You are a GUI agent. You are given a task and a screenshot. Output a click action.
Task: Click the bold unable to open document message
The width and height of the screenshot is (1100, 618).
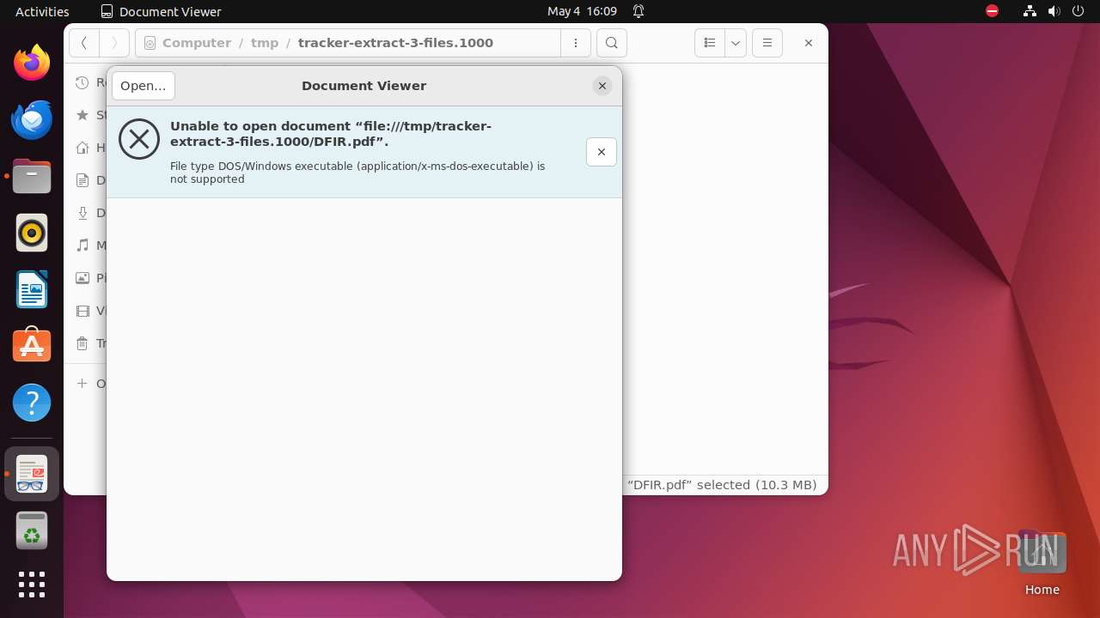[331, 134]
